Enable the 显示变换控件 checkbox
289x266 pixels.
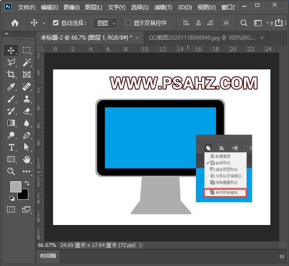(128, 23)
